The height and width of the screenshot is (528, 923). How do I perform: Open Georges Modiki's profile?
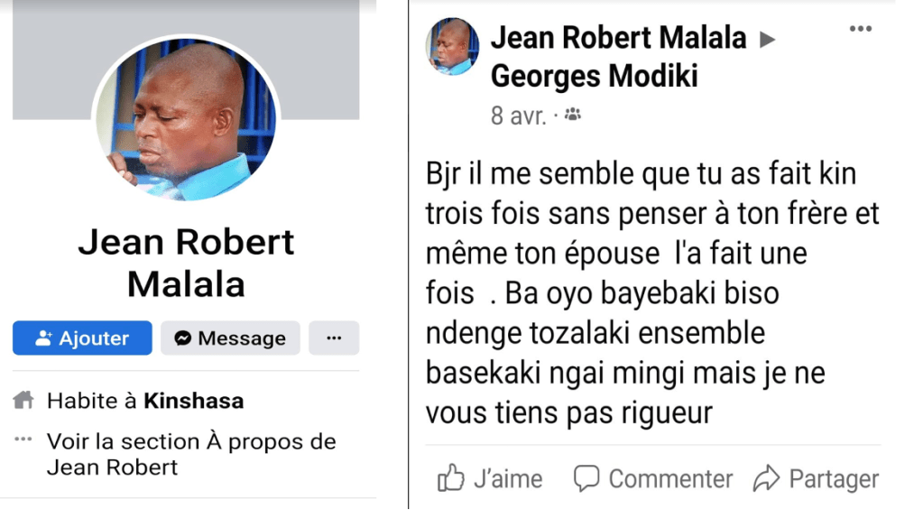pos(594,77)
